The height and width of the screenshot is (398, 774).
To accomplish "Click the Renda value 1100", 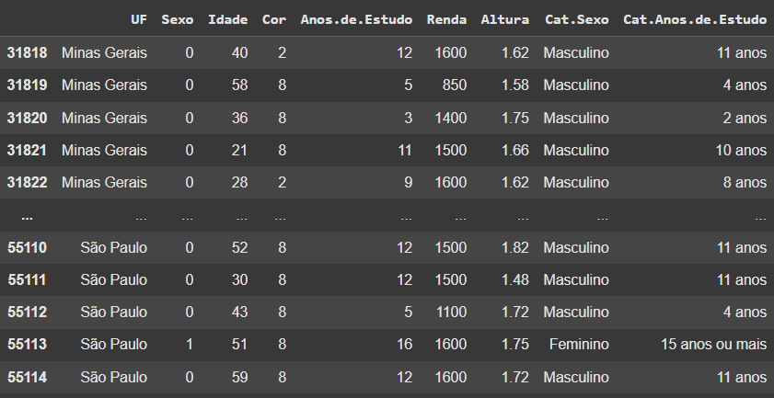I will coord(451,313).
